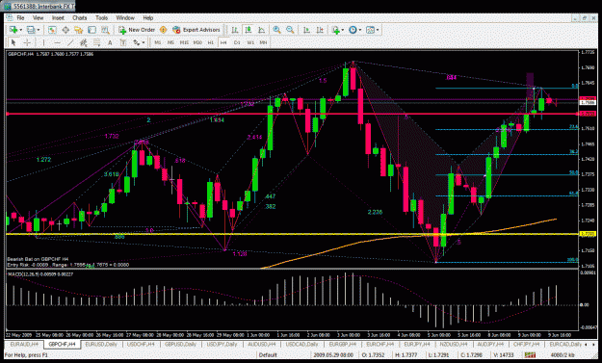Set timeframe to M1
602x363 pixels.
(157, 42)
